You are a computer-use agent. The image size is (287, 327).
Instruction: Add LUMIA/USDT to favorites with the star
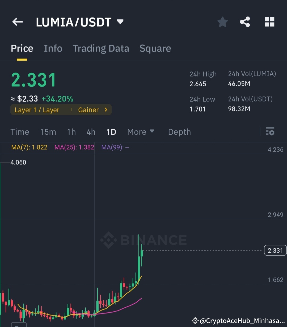pyautogui.click(x=222, y=22)
